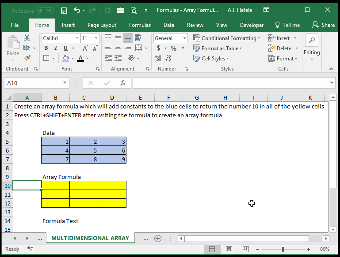Toggle Wrap Text
Viewport: 340px width, 257px height.
coord(138,38)
